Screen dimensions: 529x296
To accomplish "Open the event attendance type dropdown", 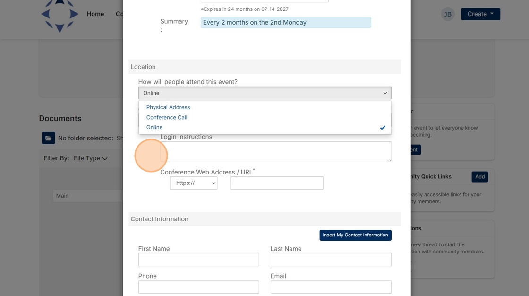I will (265, 93).
